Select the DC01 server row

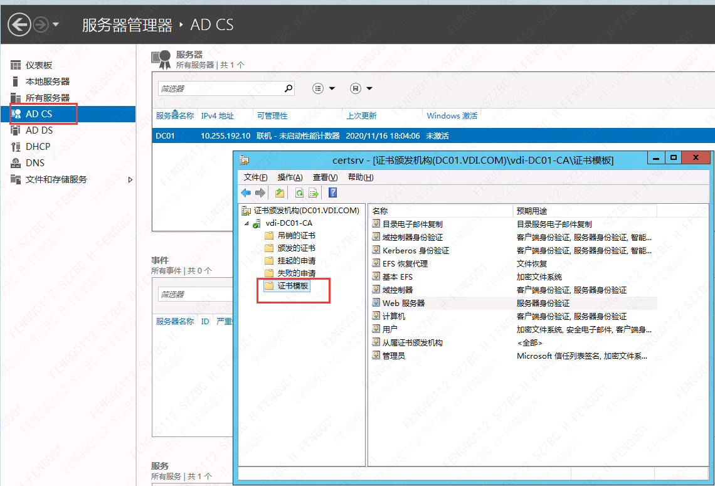click(433, 136)
